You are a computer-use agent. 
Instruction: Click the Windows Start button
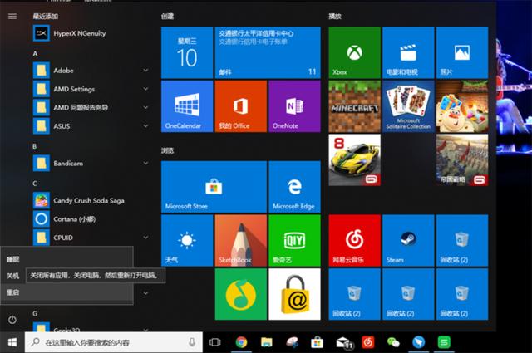pyautogui.click(x=12, y=341)
